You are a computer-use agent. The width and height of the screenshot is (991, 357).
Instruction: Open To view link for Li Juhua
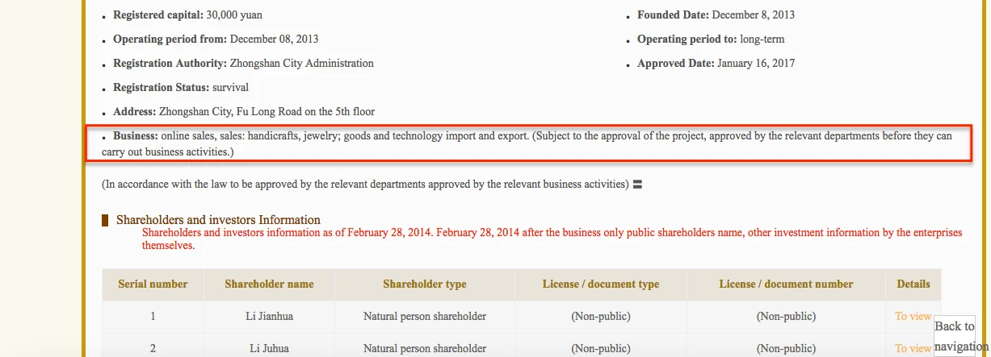coord(913,349)
